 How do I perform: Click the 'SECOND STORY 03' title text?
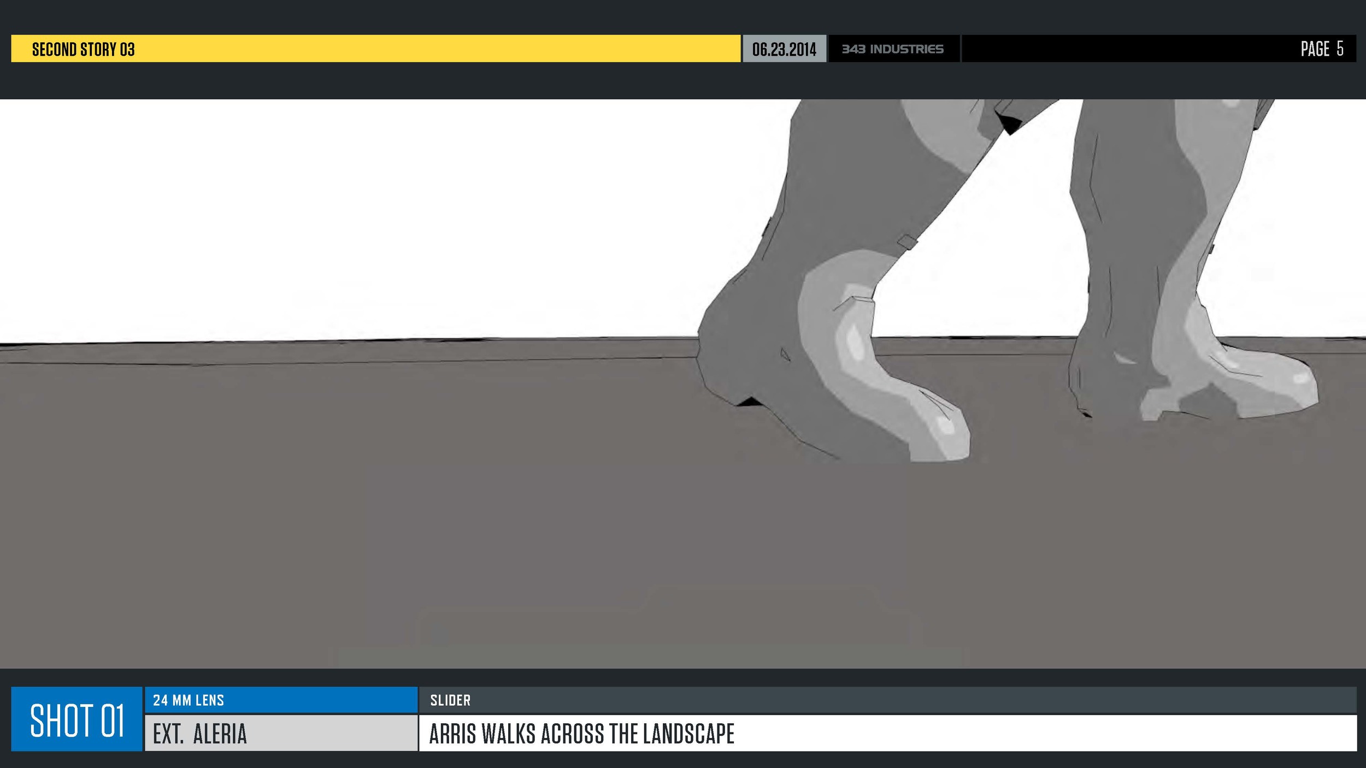coord(83,49)
